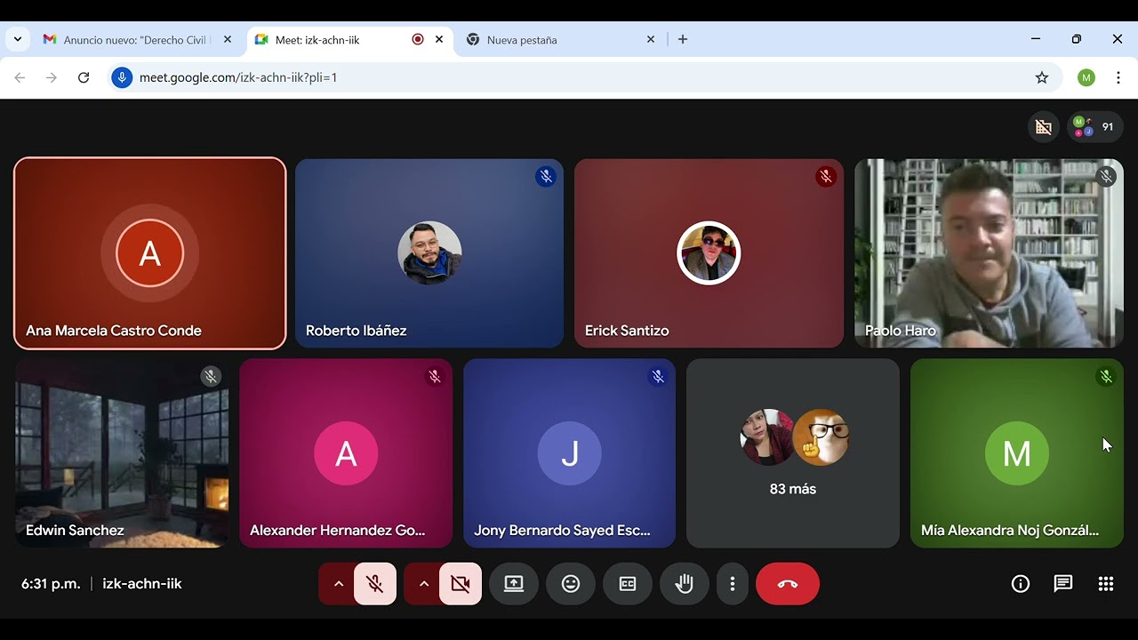
Task: Show the 91 participants list
Action: point(1095,127)
